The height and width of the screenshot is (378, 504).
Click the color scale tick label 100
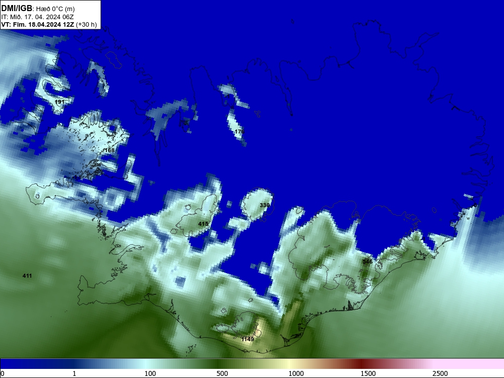pyautogui.click(x=150, y=373)
